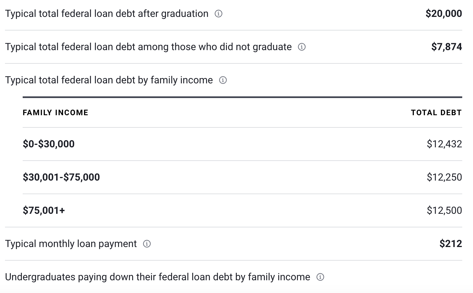Viewport: 473px width, 293px height.
Task: Click the $12,500 total debt amount
Action: (444, 210)
